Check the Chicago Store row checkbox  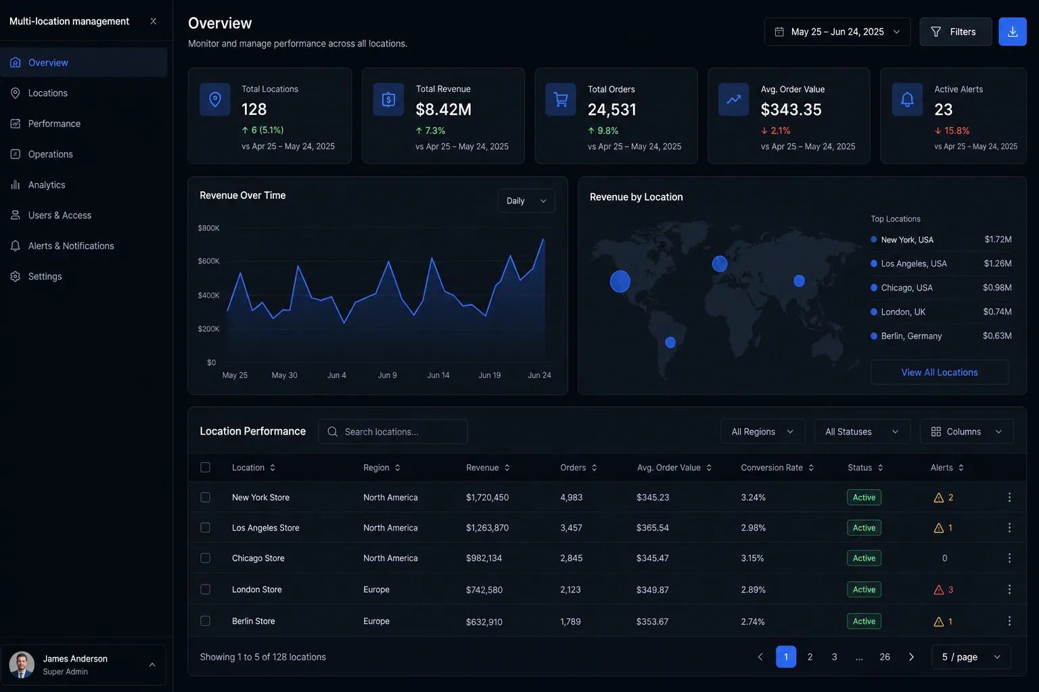206,558
